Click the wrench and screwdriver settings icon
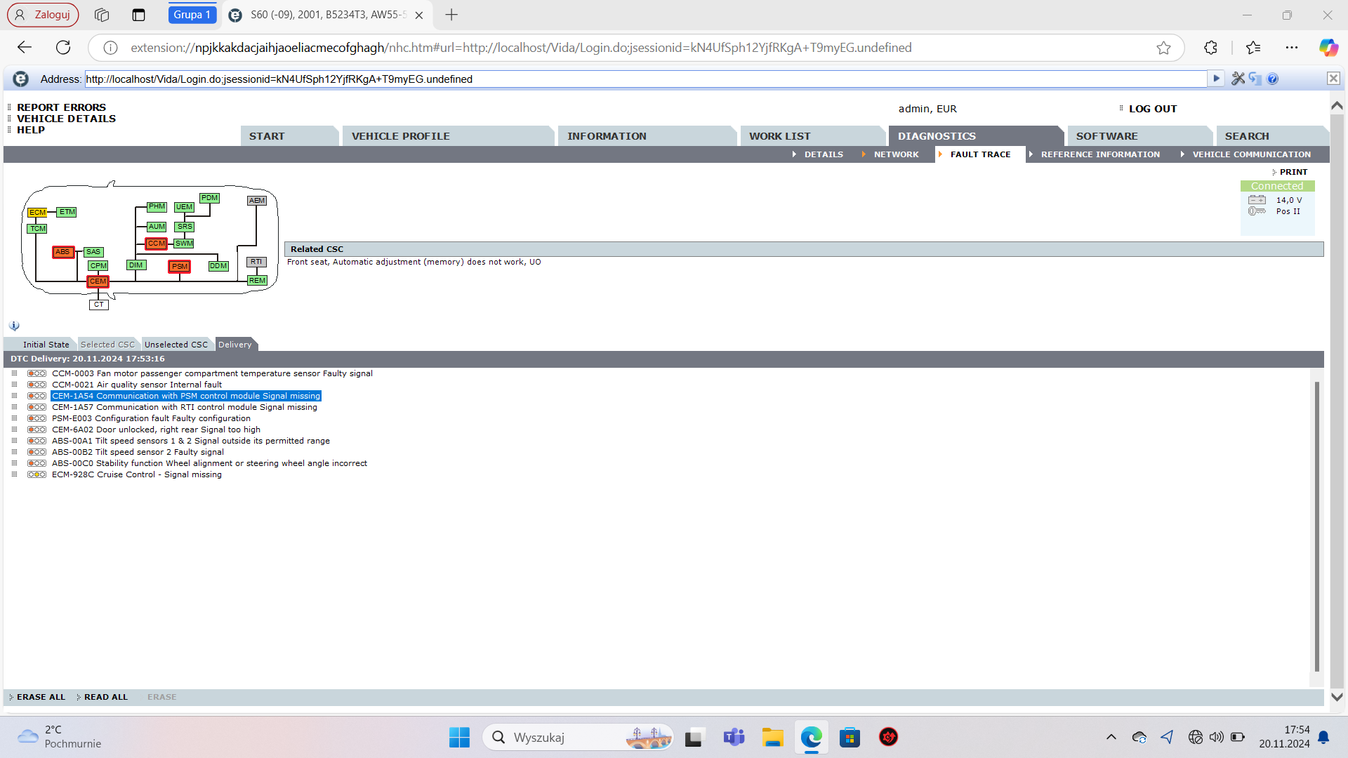 tap(1238, 79)
